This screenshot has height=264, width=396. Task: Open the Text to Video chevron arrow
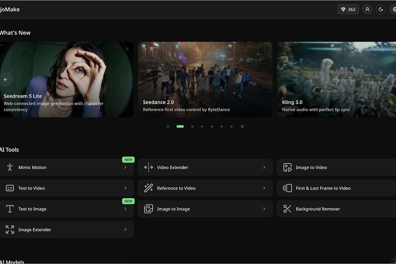(x=125, y=188)
